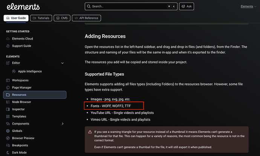Go to the Inspector page
This screenshot has height=156, width=260.
(x=18, y=109)
